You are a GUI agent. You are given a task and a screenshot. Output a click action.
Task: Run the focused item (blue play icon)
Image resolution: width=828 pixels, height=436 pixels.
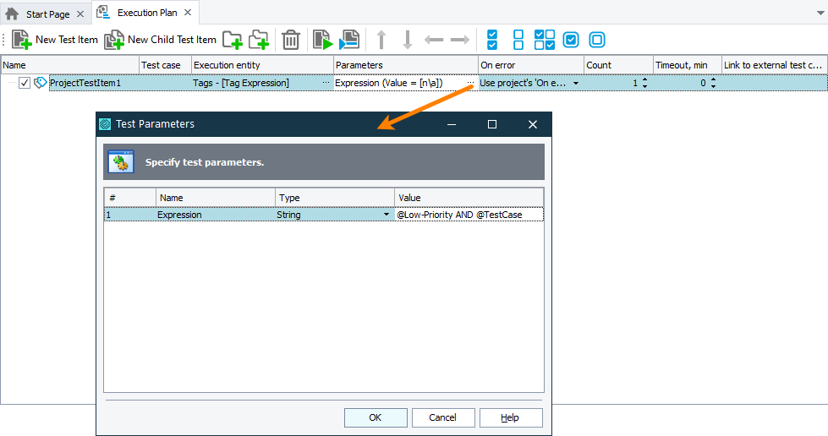click(349, 40)
